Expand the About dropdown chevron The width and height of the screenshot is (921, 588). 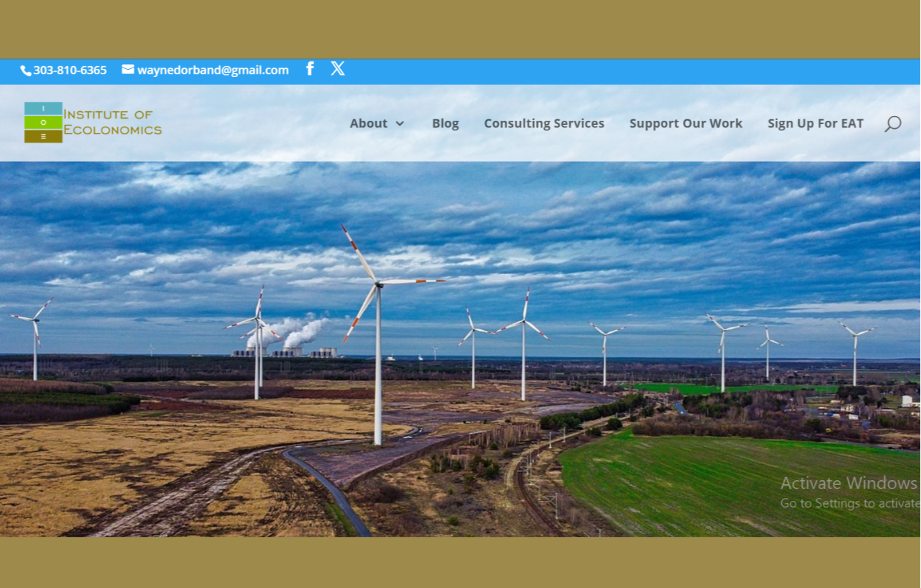pyautogui.click(x=400, y=123)
